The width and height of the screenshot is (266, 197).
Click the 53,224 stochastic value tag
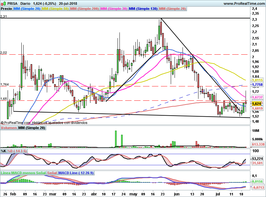(x=257, y=159)
